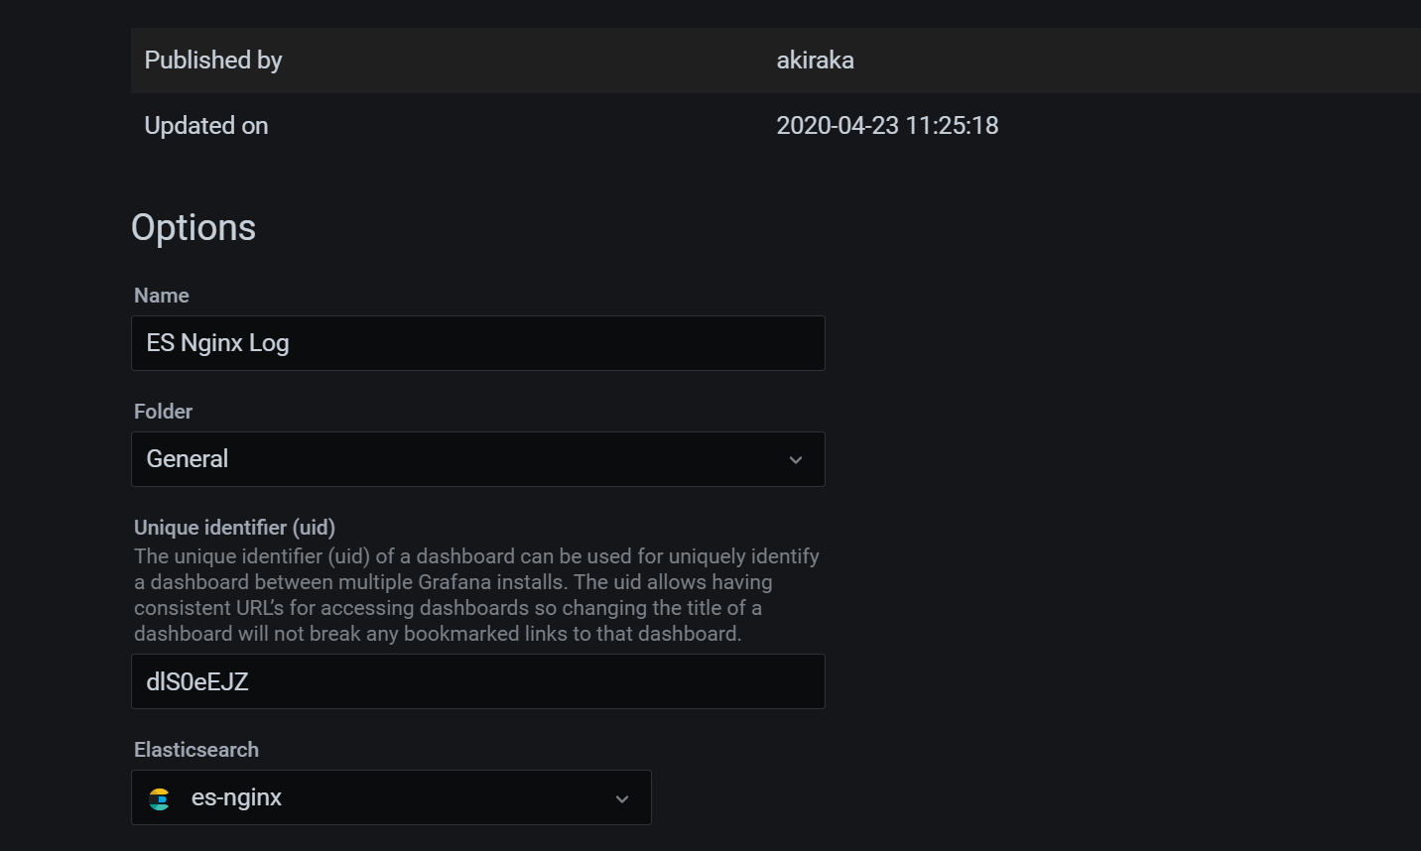Viewport: 1421px width, 851px height.
Task: Click the uid help description paragraph
Action: [x=477, y=595]
